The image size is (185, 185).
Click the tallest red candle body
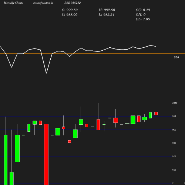[46, 154]
